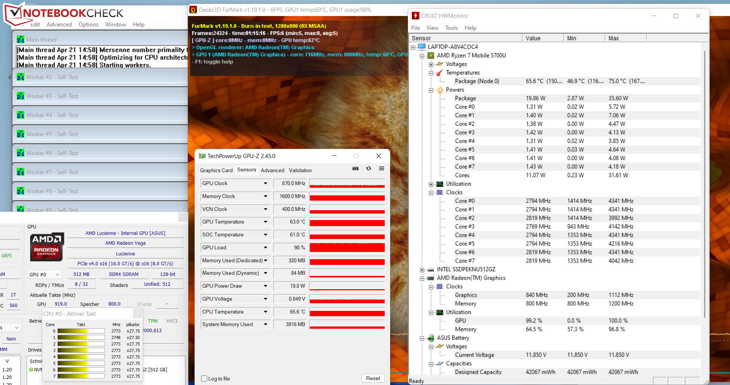Open the Tools menu in HWMonitor
Image resolution: width=730 pixels, height=385 pixels.
coord(451,28)
